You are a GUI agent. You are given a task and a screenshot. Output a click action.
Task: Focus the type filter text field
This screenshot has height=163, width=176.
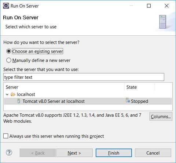pyautogui.click(x=84, y=77)
